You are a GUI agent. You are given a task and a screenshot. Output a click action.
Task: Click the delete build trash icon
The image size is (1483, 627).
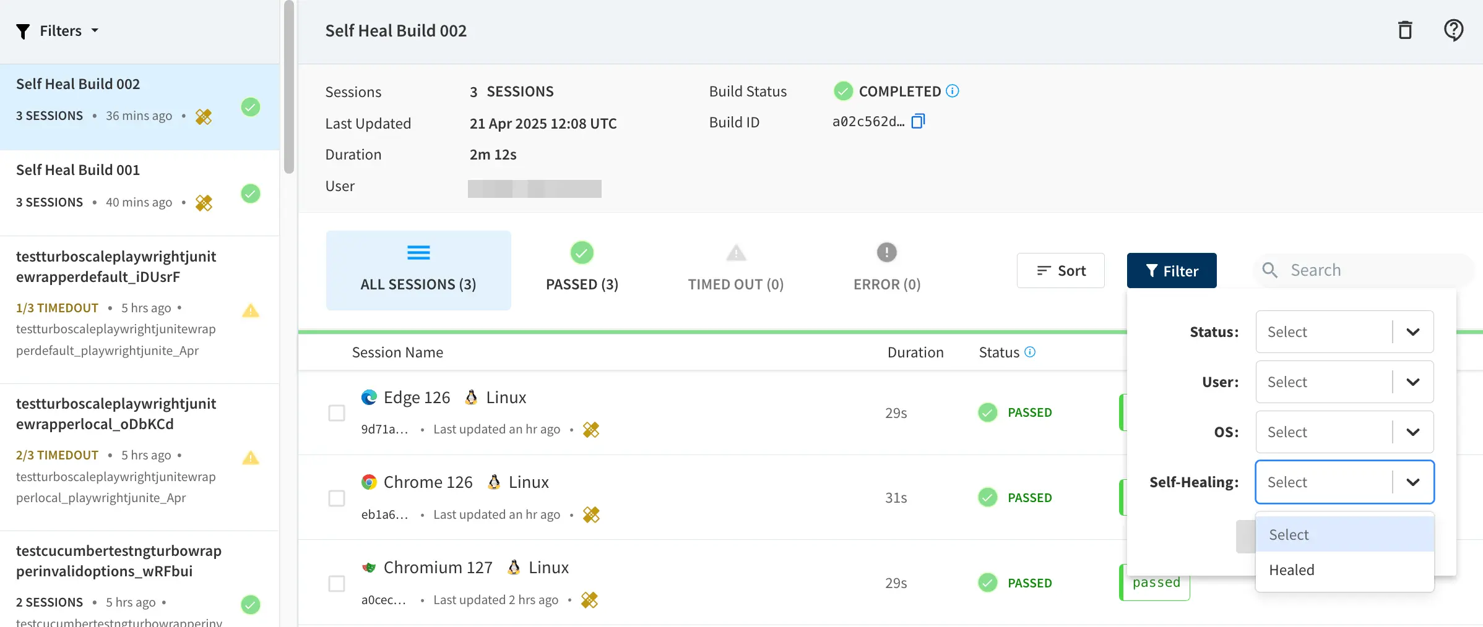tap(1405, 30)
